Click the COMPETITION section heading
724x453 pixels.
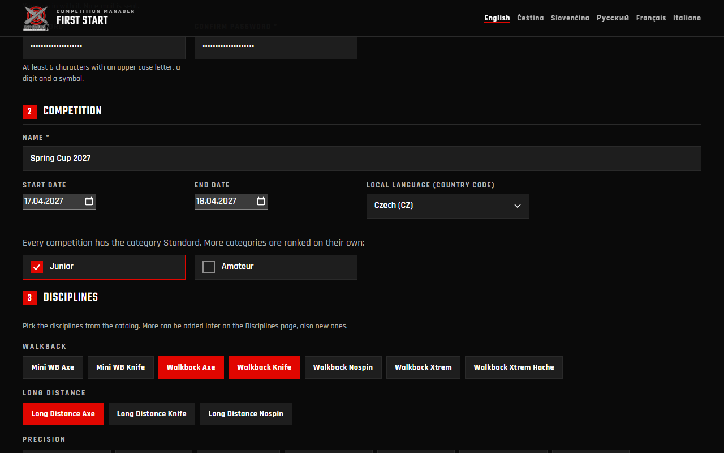point(72,111)
